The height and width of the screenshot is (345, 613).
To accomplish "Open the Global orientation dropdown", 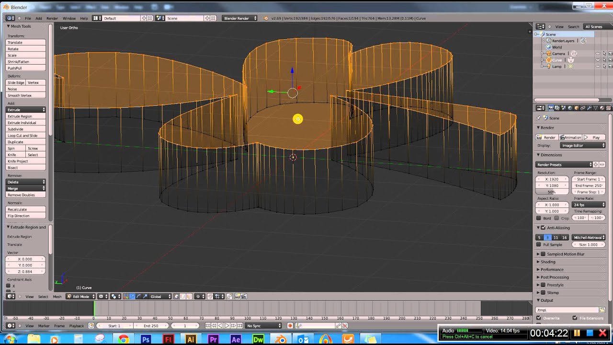I will point(160,297).
